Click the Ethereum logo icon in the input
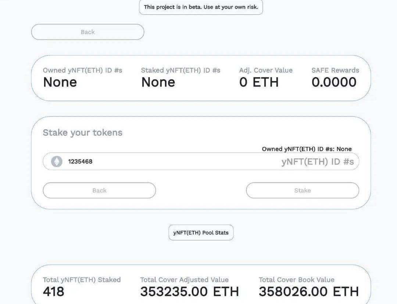The image size is (397, 304). (x=57, y=162)
